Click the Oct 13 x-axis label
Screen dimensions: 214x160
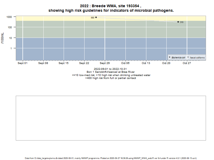pos(146,63)
